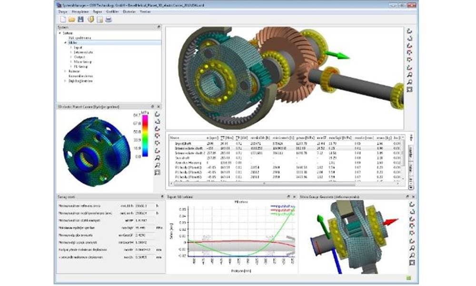Image resolution: width=476 pixels, height=286 pixels.
Task: Click fit-all icon in main 3D view toolbar
Action: [409, 89]
